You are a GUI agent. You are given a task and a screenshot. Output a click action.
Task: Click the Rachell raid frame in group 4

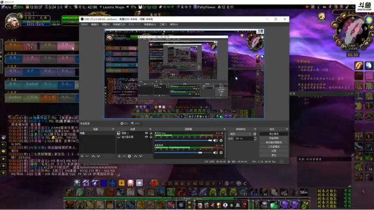32,84
